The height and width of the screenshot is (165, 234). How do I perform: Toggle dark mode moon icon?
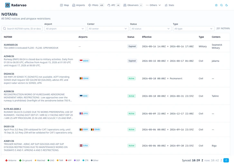[227, 5]
